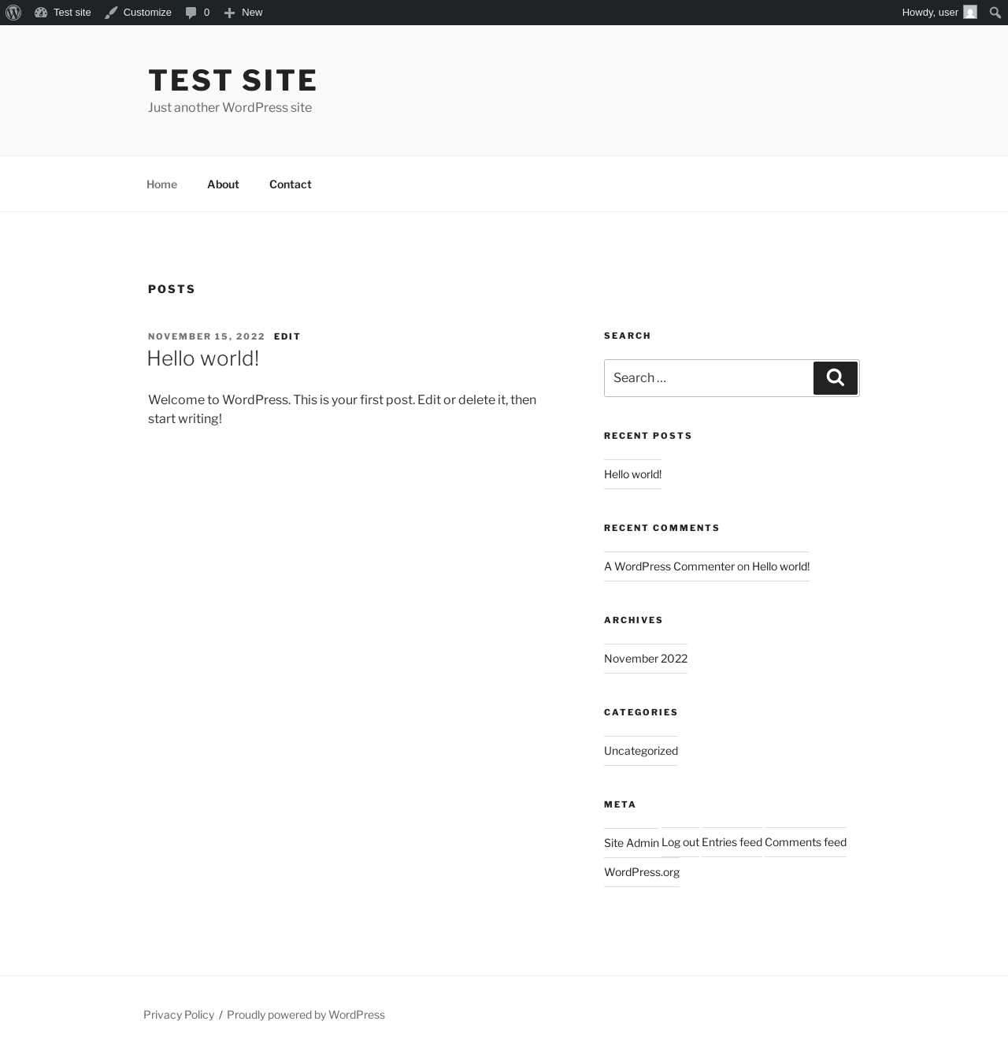
Task: Click the plus New icon
Action: tap(229, 13)
